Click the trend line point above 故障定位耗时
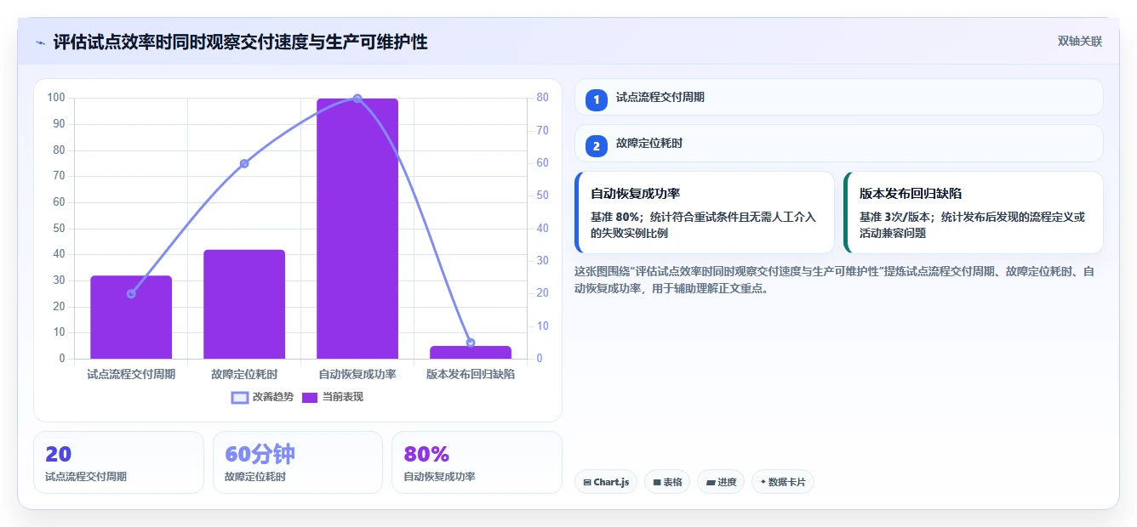Image resolution: width=1137 pixels, height=527 pixels. pyautogui.click(x=244, y=163)
